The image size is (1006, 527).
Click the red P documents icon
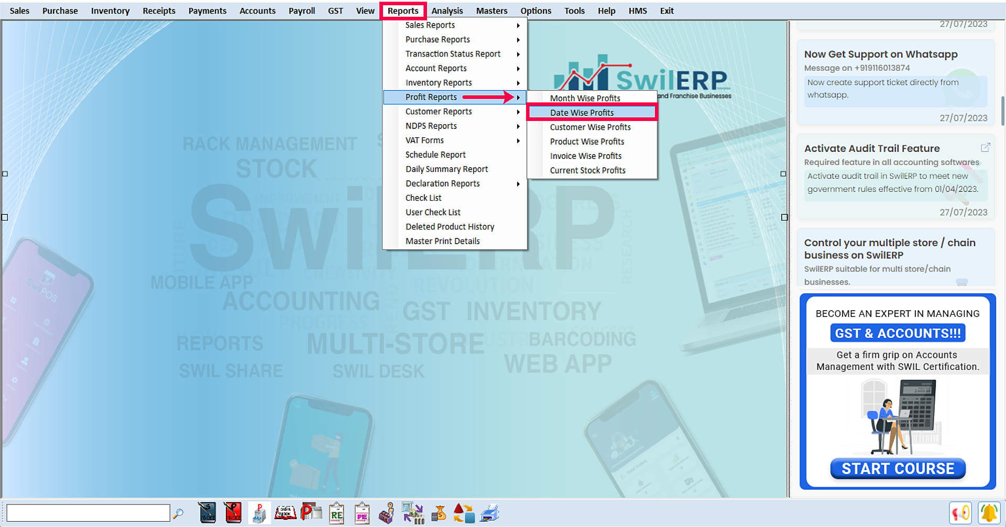pyautogui.click(x=311, y=512)
